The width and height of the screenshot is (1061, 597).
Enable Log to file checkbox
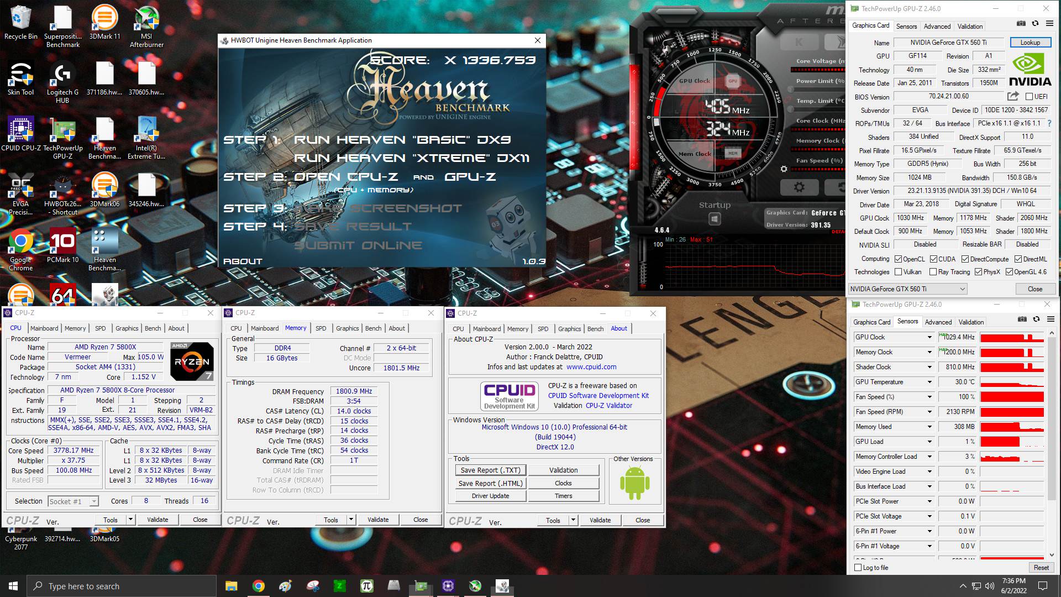[858, 568]
